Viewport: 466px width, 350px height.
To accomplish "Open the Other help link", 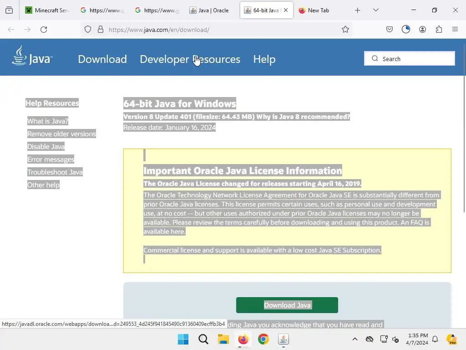I will point(43,185).
